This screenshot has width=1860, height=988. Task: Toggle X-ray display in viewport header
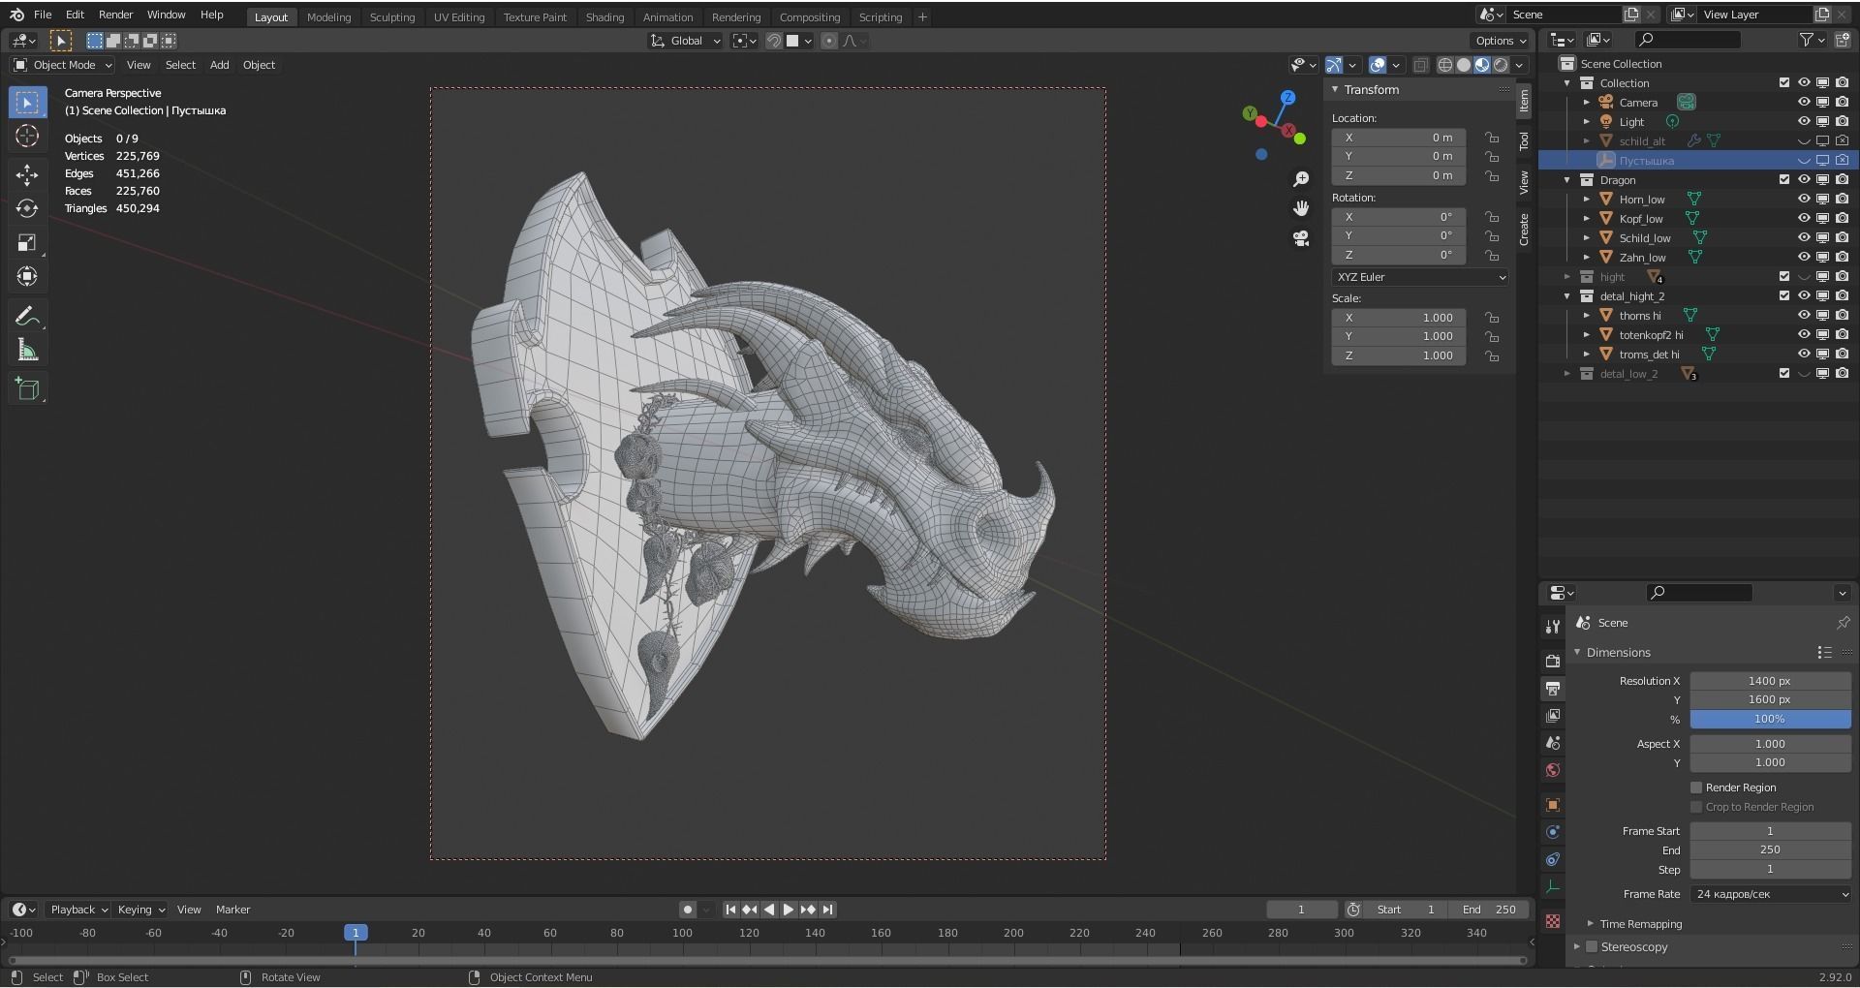(1420, 65)
